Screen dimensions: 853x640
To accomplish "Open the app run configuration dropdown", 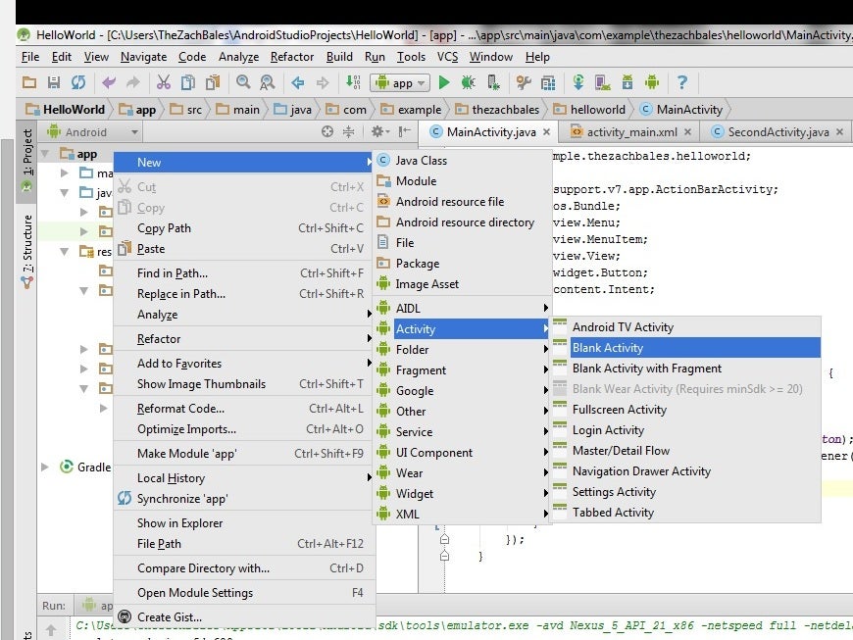I will click(x=400, y=82).
